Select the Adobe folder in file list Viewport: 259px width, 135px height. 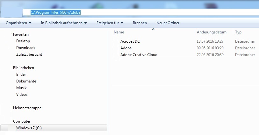pyautogui.click(x=126, y=48)
